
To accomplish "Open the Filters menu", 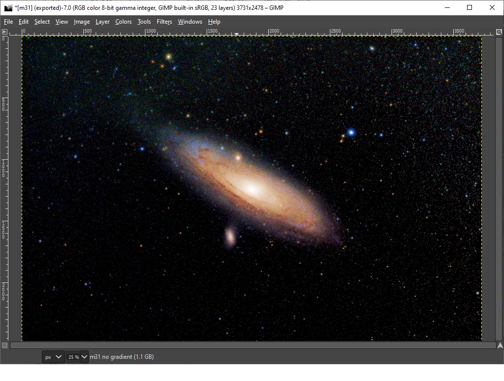I will 164,22.
